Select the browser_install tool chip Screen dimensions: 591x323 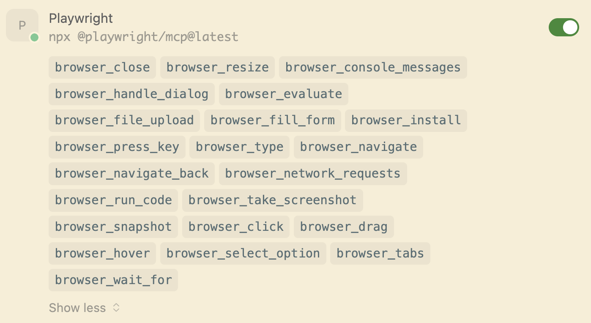[x=406, y=120]
